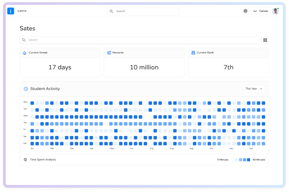Click the magnifier icon in Sates search
Viewport: 289px width, 192px height.
point(24,40)
